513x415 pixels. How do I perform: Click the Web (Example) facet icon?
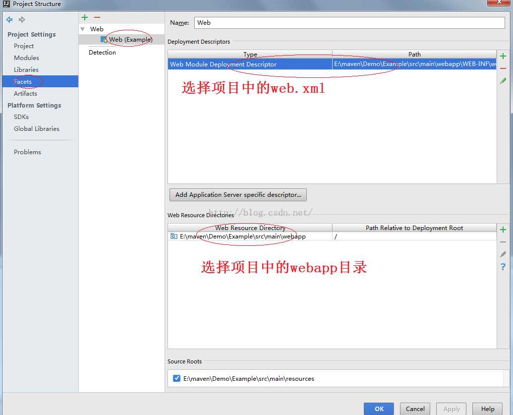104,40
